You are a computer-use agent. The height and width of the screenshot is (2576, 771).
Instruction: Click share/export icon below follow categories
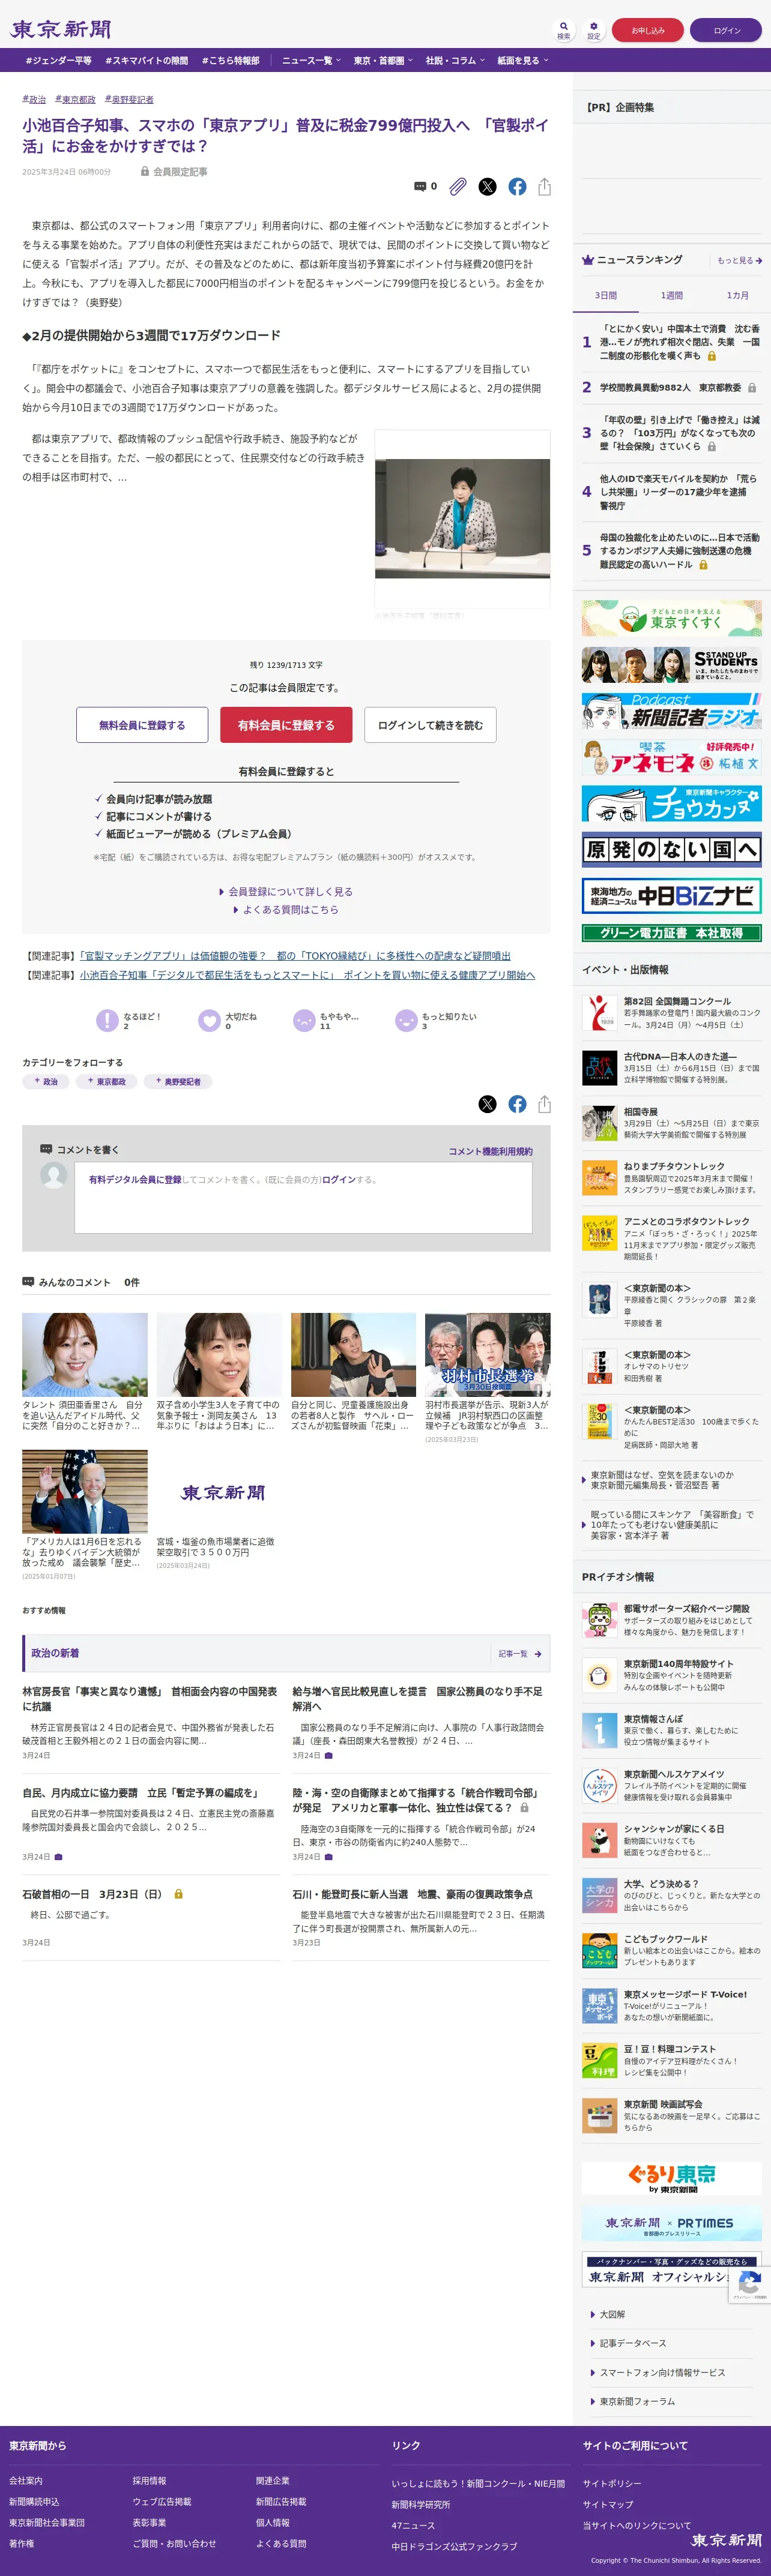coord(545,1104)
